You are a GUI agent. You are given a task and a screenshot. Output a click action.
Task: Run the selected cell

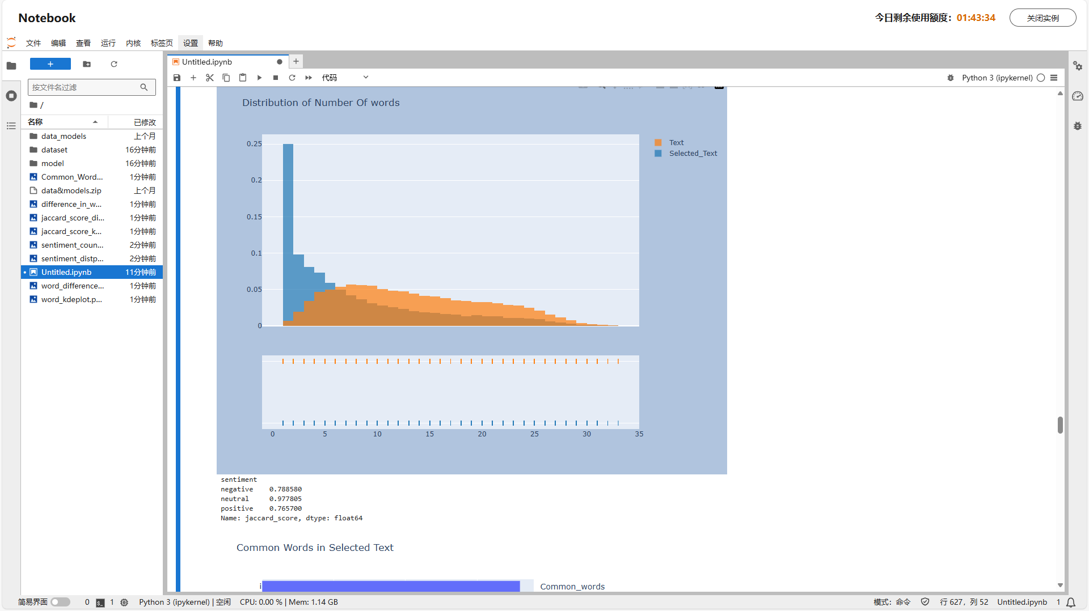tap(259, 78)
